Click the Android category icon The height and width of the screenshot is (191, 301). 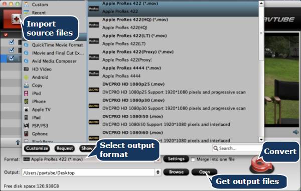(x=26, y=77)
